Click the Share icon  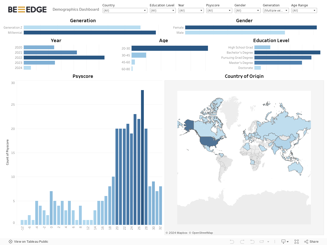(x=306, y=241)
